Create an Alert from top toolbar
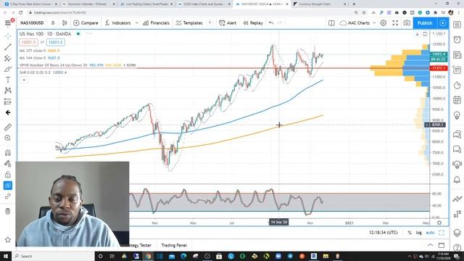This screenshot has height=261, width=464. (x=228, y=23)
